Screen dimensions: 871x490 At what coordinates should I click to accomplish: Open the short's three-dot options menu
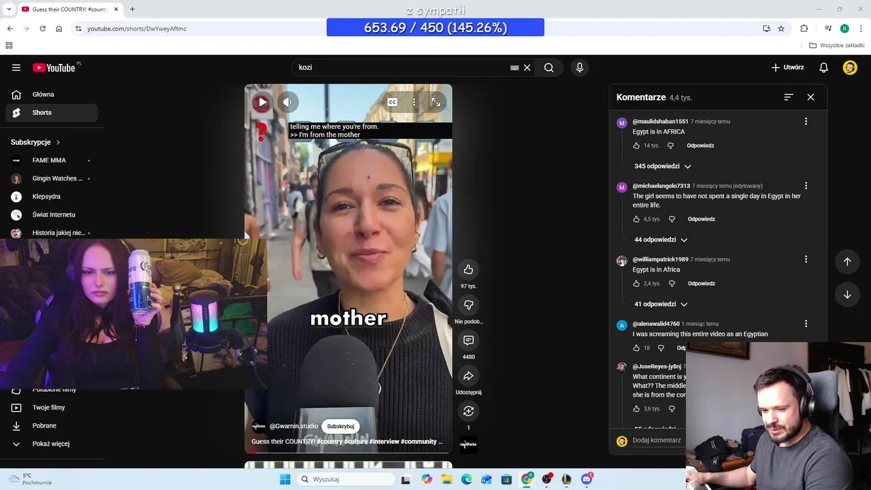point(414,102)
